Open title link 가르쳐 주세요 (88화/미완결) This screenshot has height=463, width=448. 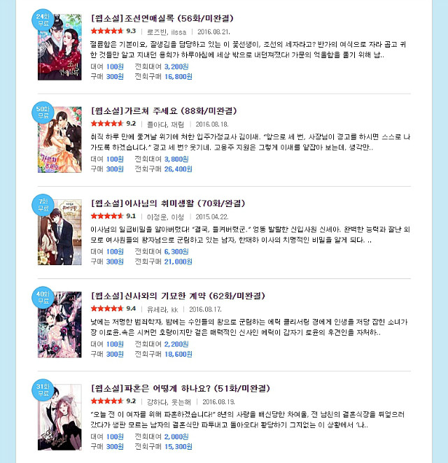click(164, 111)
